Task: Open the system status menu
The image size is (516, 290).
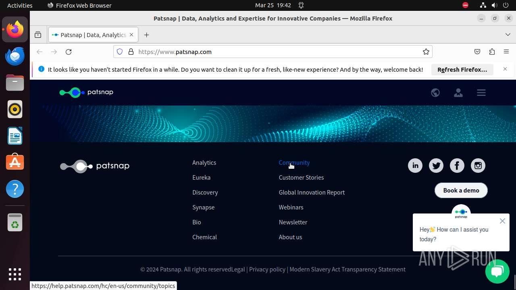Action: coord(494,5)
